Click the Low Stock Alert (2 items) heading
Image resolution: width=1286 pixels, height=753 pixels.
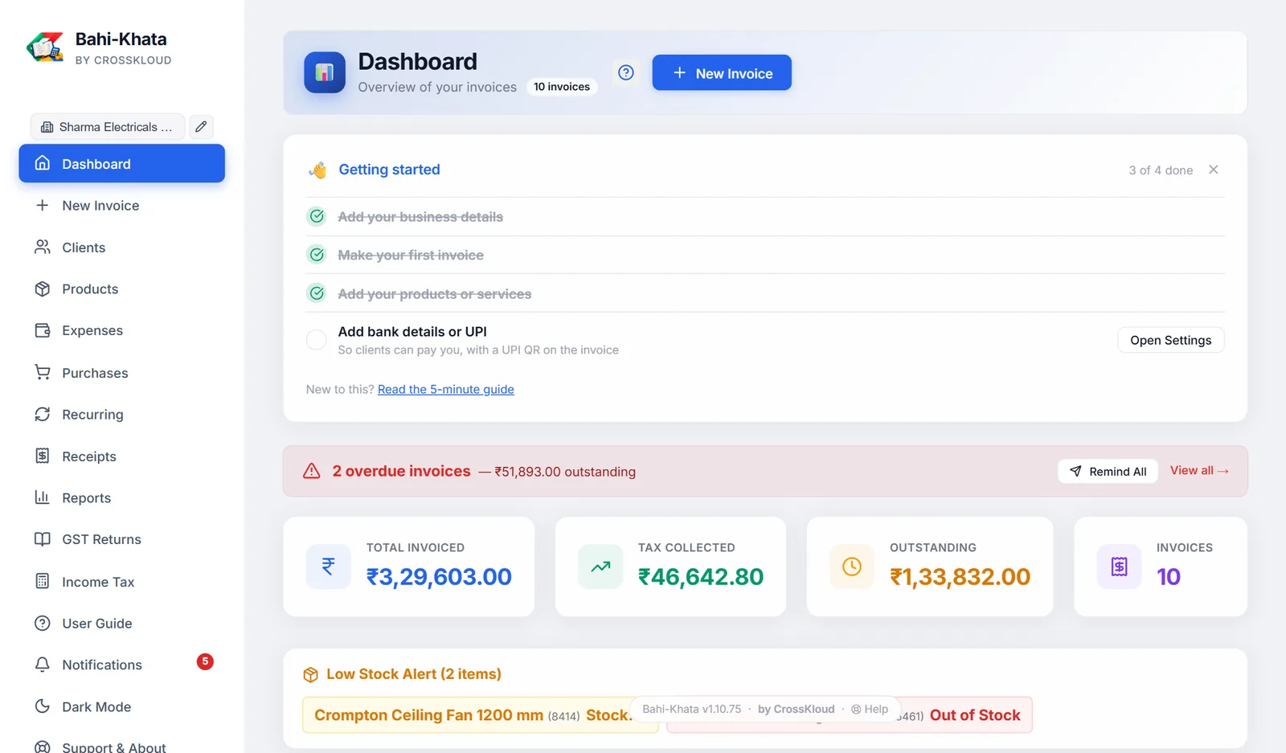(x=414, y=674)
